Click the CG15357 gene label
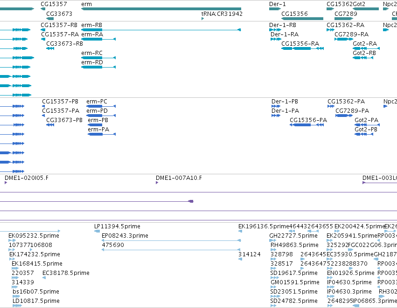 coord(54,4)
